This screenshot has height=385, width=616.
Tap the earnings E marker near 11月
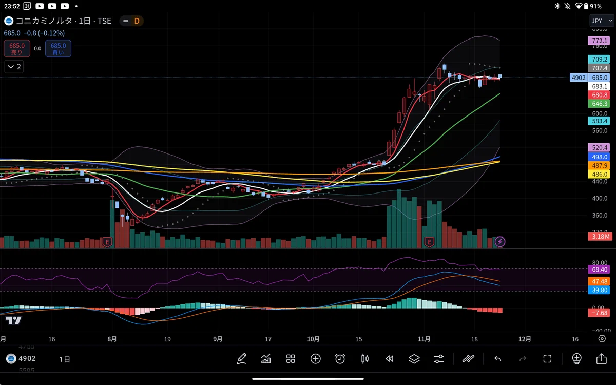(430, 241)
